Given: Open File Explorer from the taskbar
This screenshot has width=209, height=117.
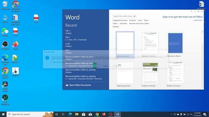Looking at the screenshot, I should [x=77, y=114].
